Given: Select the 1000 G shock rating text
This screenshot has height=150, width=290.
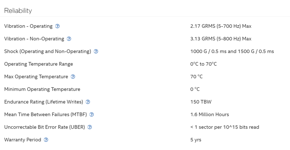Looking at the screenshot, I should pyautogui.click(x=232, y=52).
